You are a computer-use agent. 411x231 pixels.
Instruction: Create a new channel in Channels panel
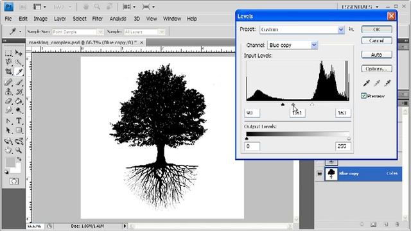click(x=385, y=225)
